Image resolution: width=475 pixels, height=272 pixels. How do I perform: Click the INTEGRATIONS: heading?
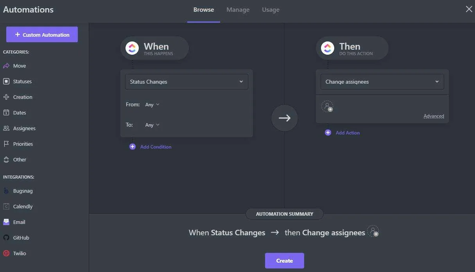19,177
